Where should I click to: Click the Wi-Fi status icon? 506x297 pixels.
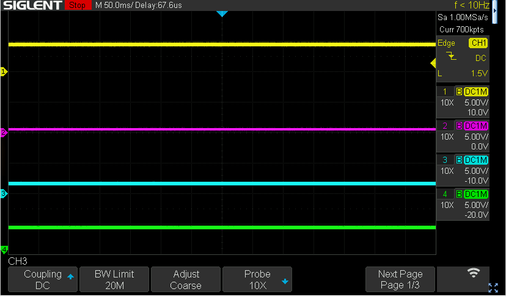point(474,273)
